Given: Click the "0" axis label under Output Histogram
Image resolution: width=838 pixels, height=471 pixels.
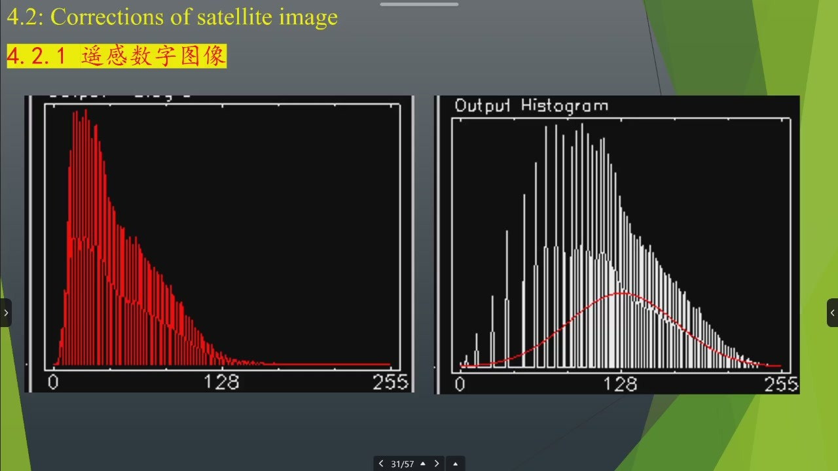Looking at the screenshot, I should click(x=460, y=384).
